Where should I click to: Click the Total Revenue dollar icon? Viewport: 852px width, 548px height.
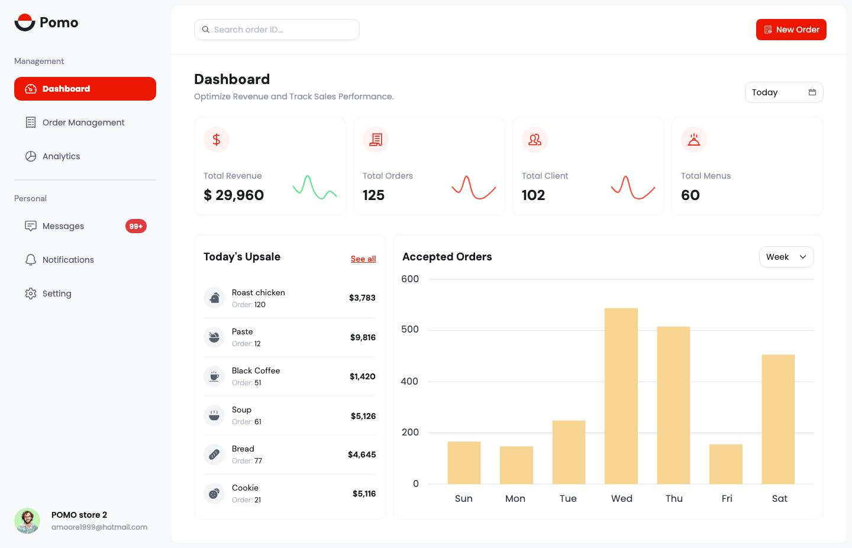217,140
